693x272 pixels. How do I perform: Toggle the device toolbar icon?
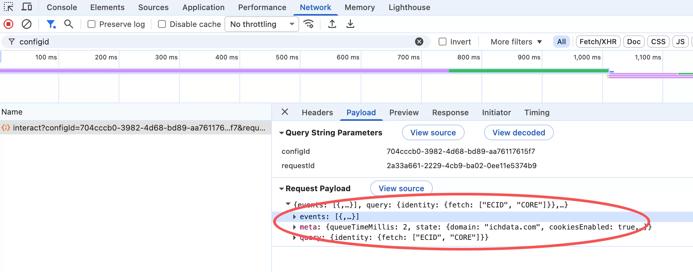tap(27, 7)
